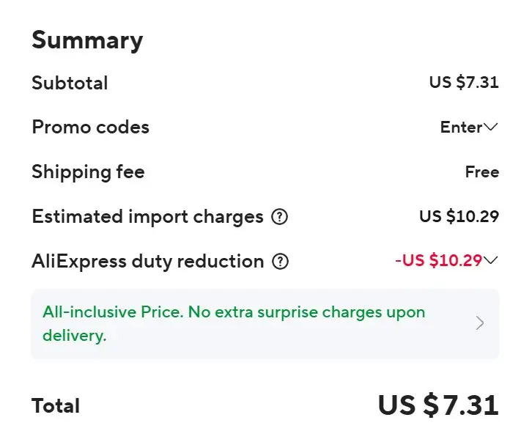The height and width of the screenshot is (431, 532).
Task: Click the Shipping fee label
Action: (x=88, y=172)
